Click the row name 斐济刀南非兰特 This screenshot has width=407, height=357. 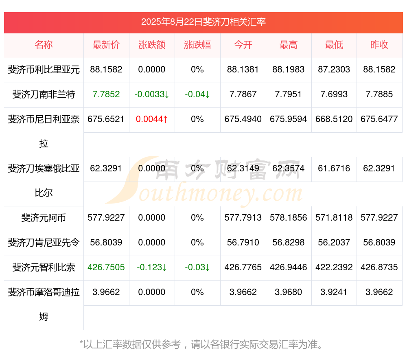click(44, 94)
